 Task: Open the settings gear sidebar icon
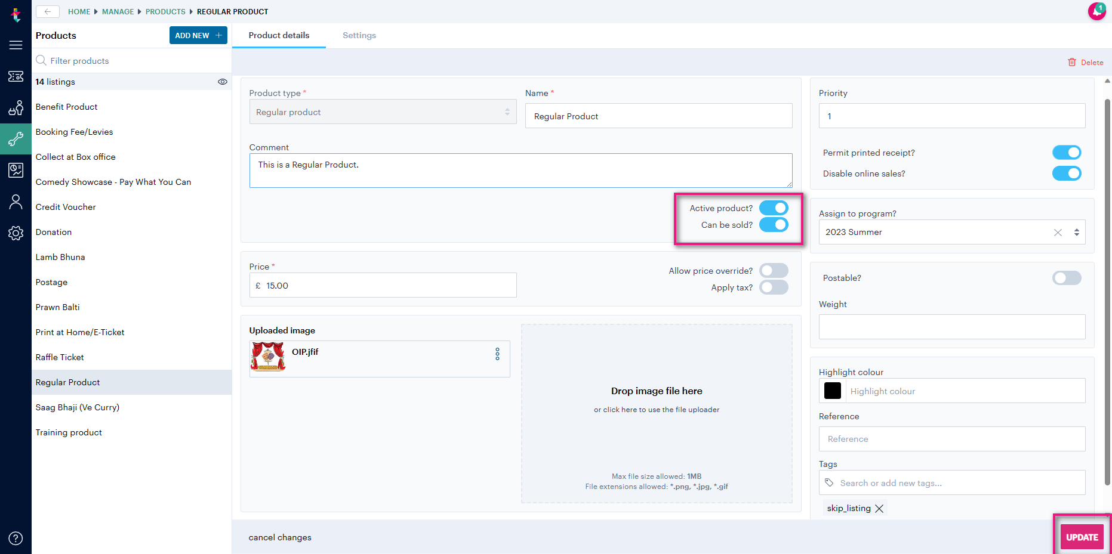pyautogui.click(x=16, y=233)
